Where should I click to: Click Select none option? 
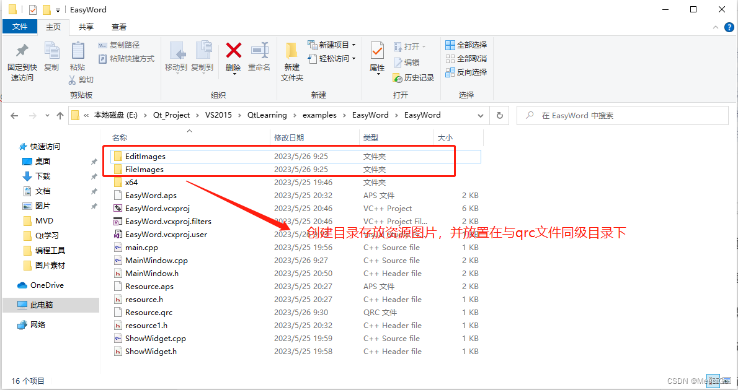pyautogui.click(x=466, y=59)
